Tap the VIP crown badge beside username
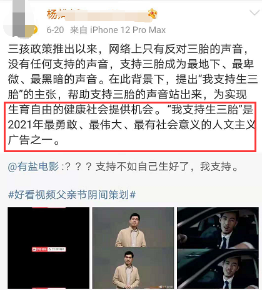The height and width of the screenshot is (290, 262). point(153,14)
